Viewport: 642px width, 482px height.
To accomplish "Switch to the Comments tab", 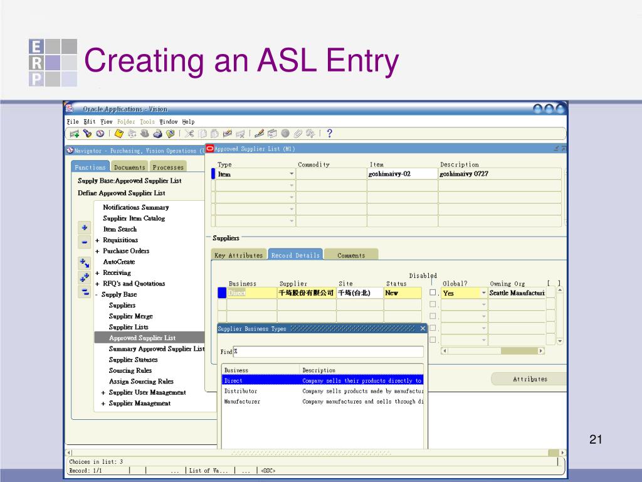I will (351, 255).
